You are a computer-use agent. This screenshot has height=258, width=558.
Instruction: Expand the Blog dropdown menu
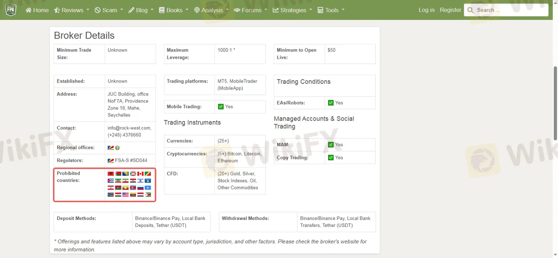(141, 10)
